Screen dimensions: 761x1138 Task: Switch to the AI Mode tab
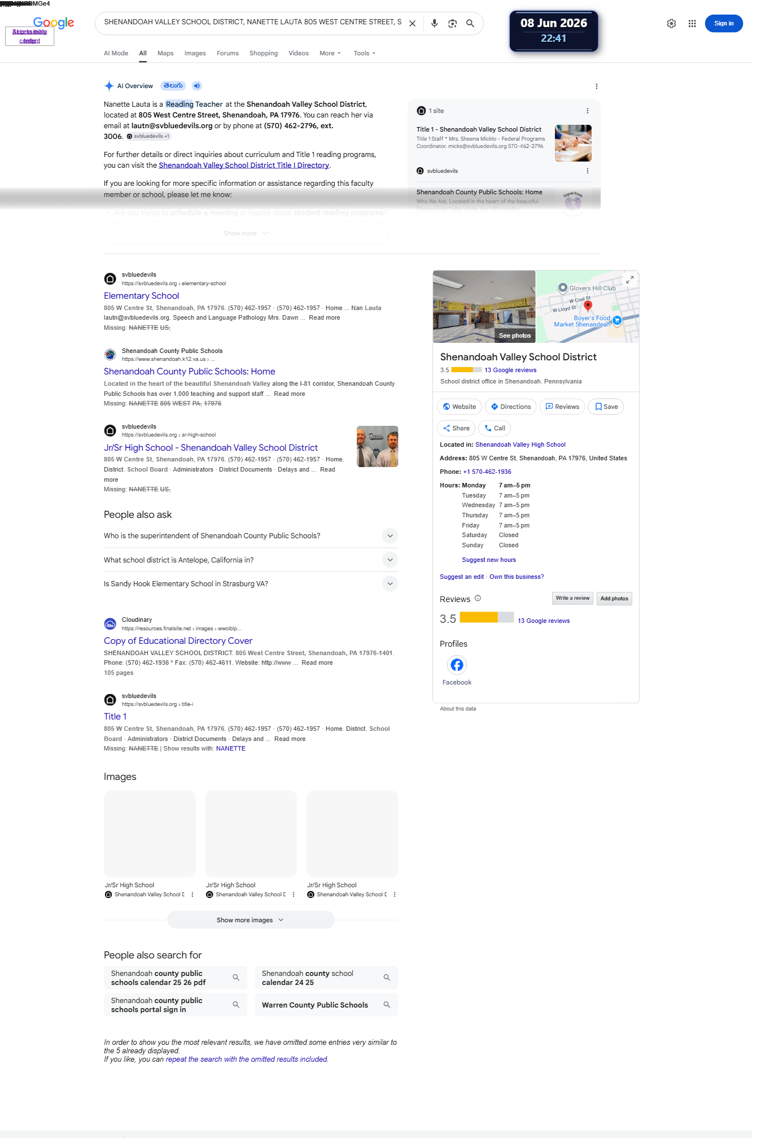116,53
